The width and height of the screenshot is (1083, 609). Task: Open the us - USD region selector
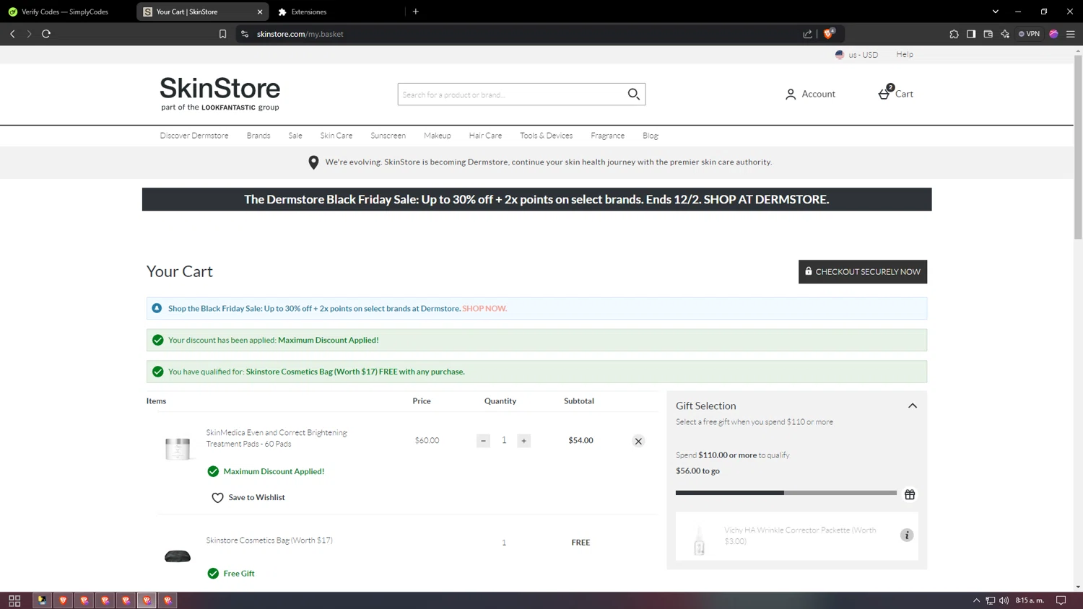[x=857, y=55]
